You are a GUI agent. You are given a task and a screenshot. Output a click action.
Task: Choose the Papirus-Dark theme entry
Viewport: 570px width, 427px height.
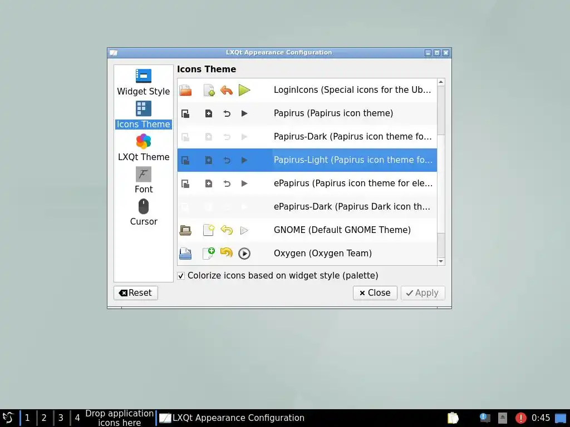click(307, 137)
